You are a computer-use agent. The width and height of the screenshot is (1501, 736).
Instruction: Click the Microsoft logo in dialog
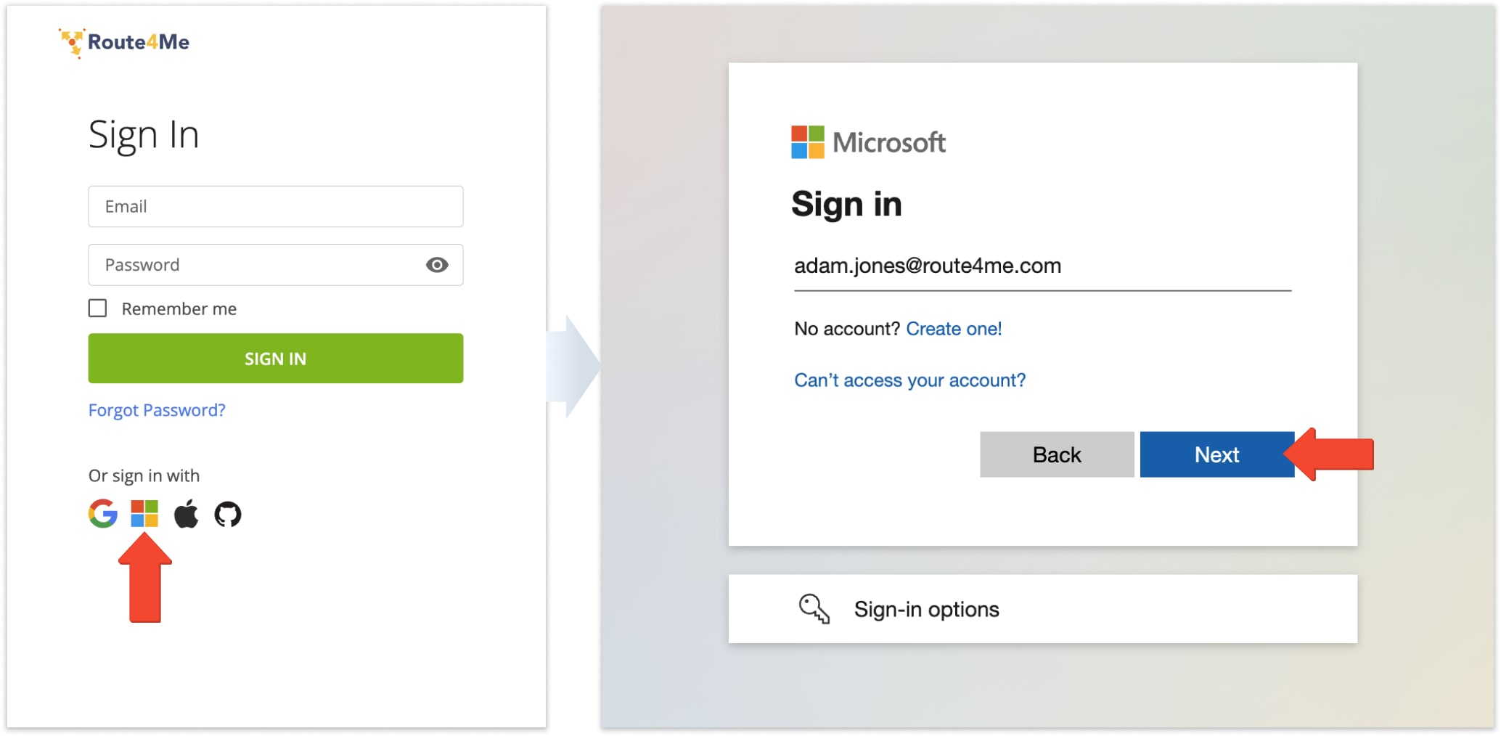(868, 142)
